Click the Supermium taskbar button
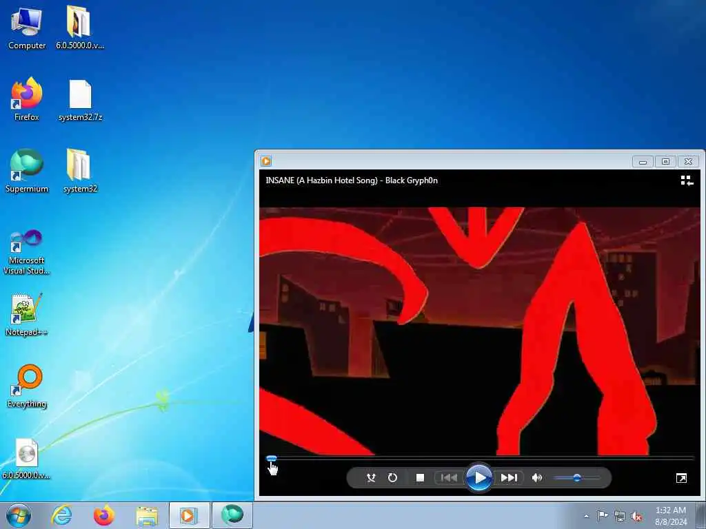706x529 pixels. tap(232, 515)
